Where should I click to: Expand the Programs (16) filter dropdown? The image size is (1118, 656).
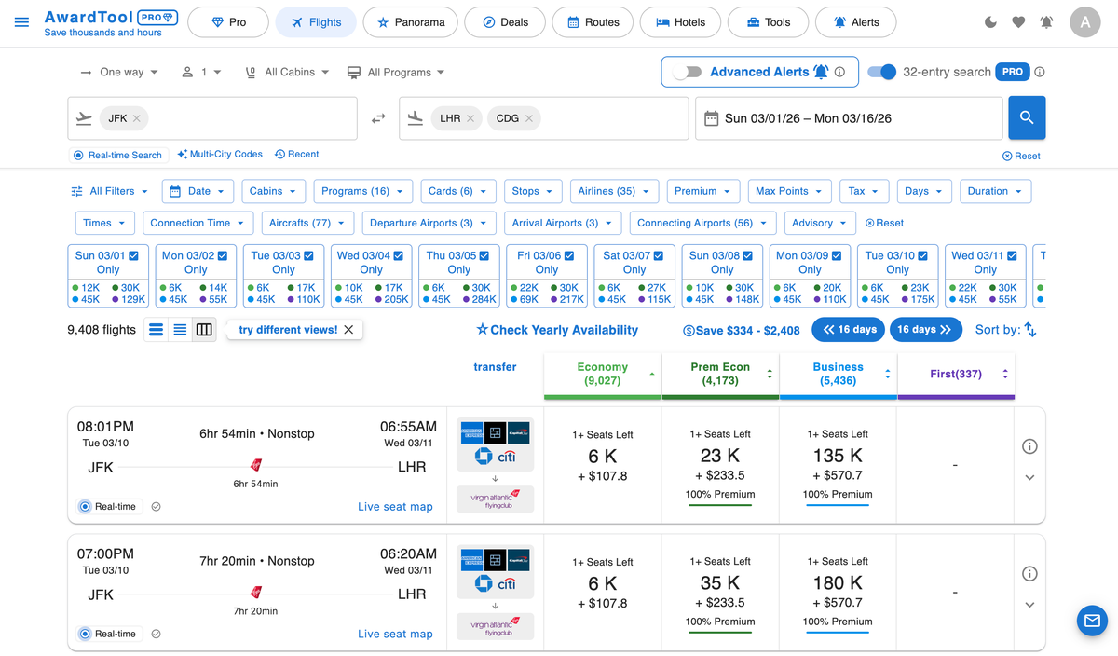coord(362,190)
